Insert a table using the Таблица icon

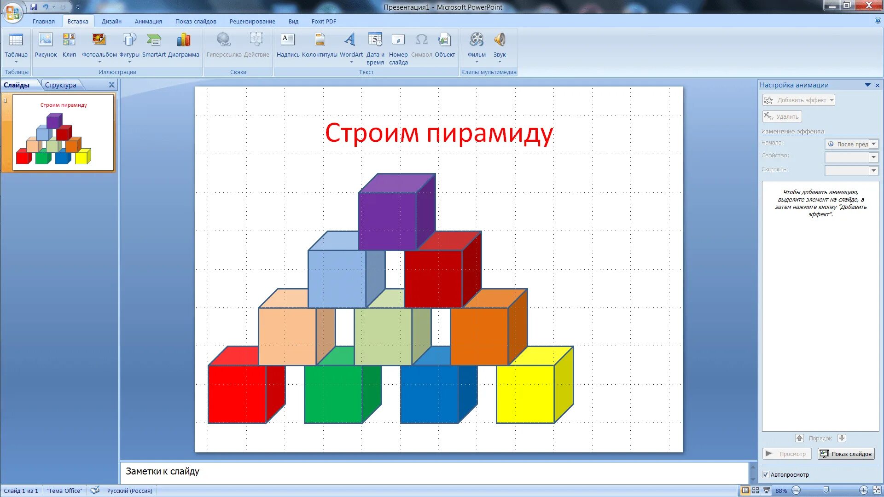point(16,40)
